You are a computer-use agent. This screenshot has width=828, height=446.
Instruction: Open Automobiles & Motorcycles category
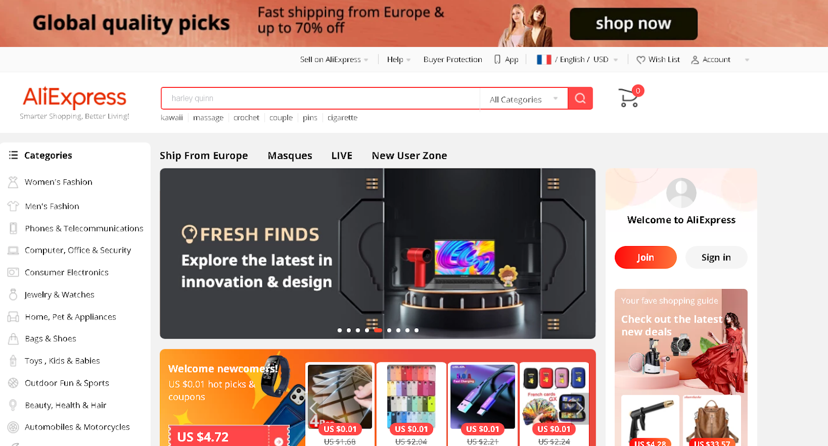pos(77,427)
